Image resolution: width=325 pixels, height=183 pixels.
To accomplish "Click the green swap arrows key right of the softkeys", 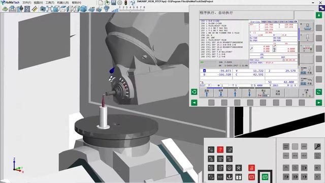I will [x=319, y=91].
